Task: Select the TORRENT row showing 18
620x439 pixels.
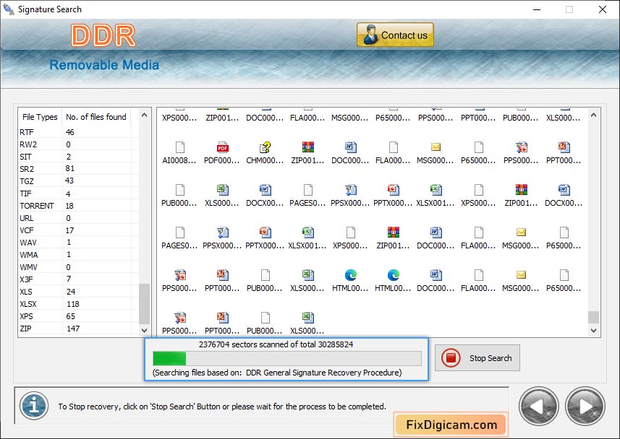Action: [79, 206]
